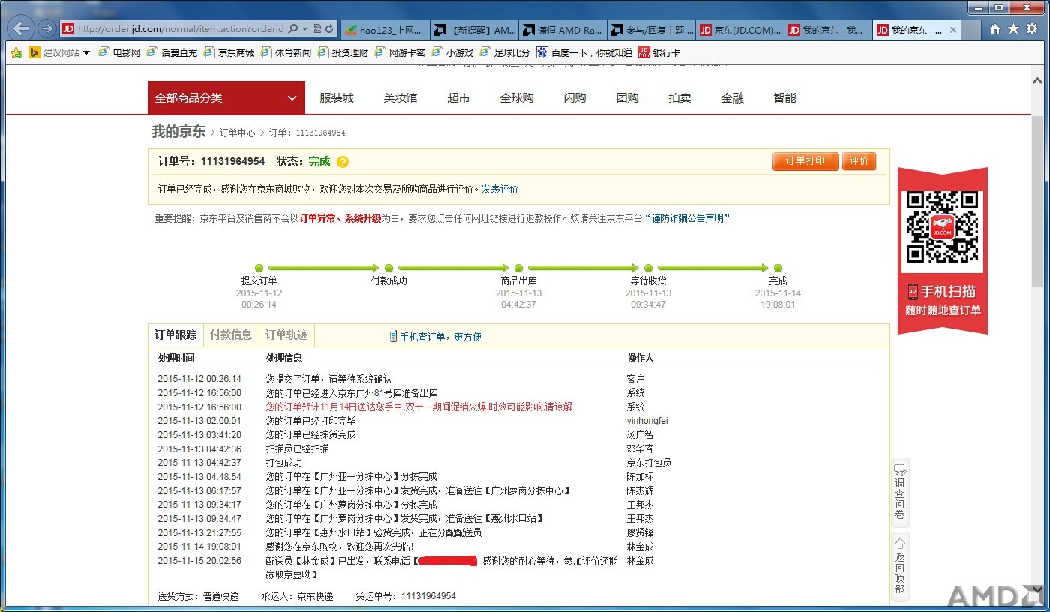Open the 网游卡密 bookmark
Screen dimensions: 1050x612
(x=400, y=53)
